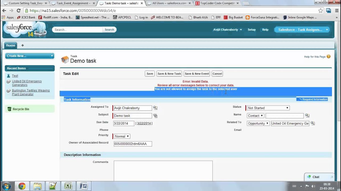Screen dimensions: 341x191
Task: Click the ICICI Bank bookmark
Action: coord(26,17)
